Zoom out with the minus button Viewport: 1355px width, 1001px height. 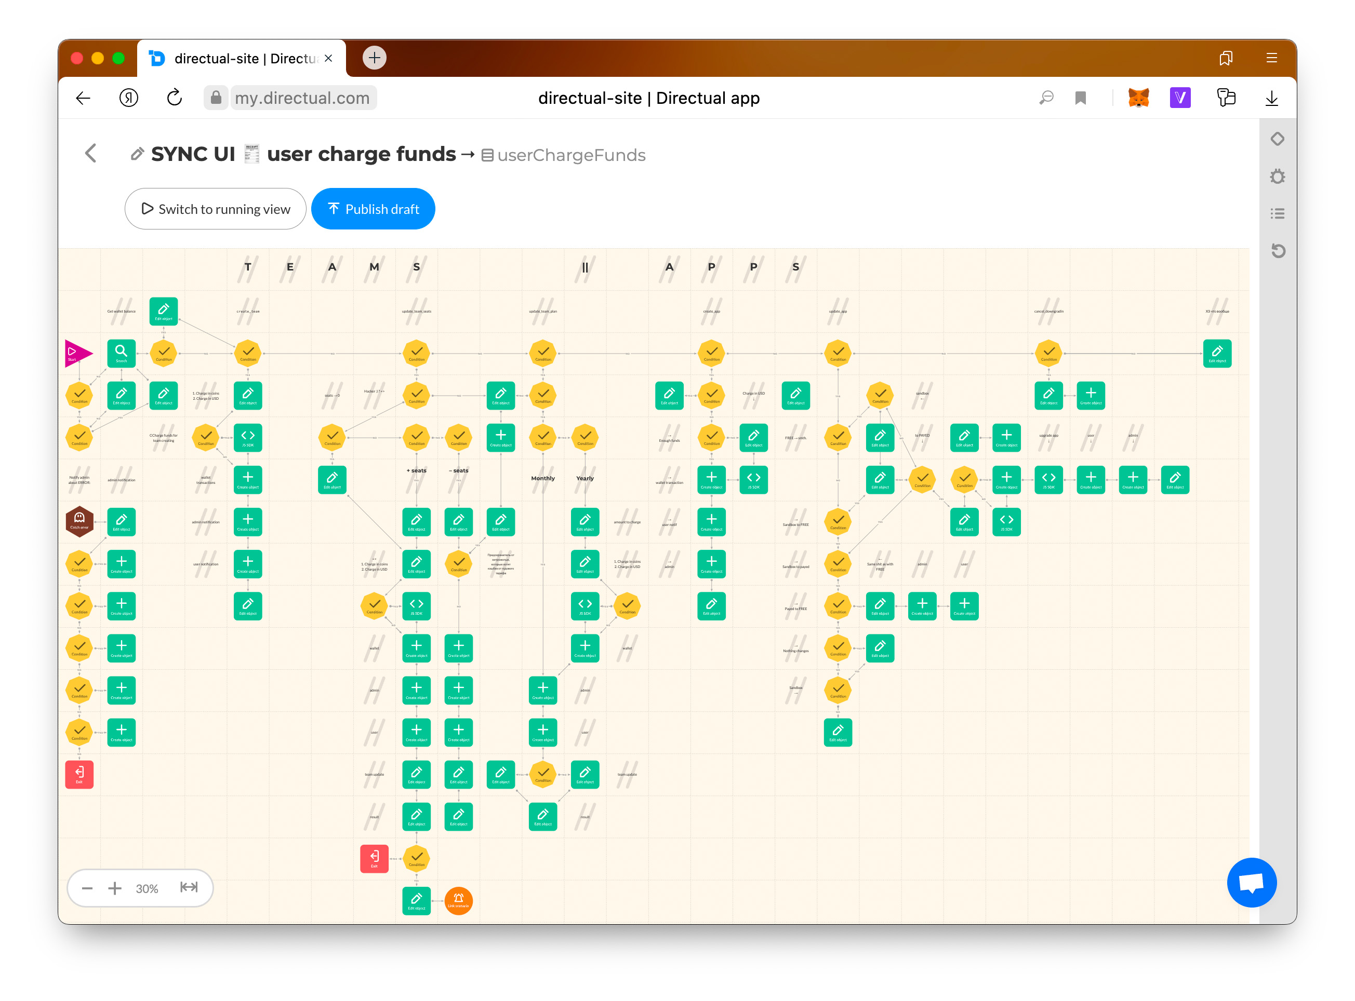(87, 888)
